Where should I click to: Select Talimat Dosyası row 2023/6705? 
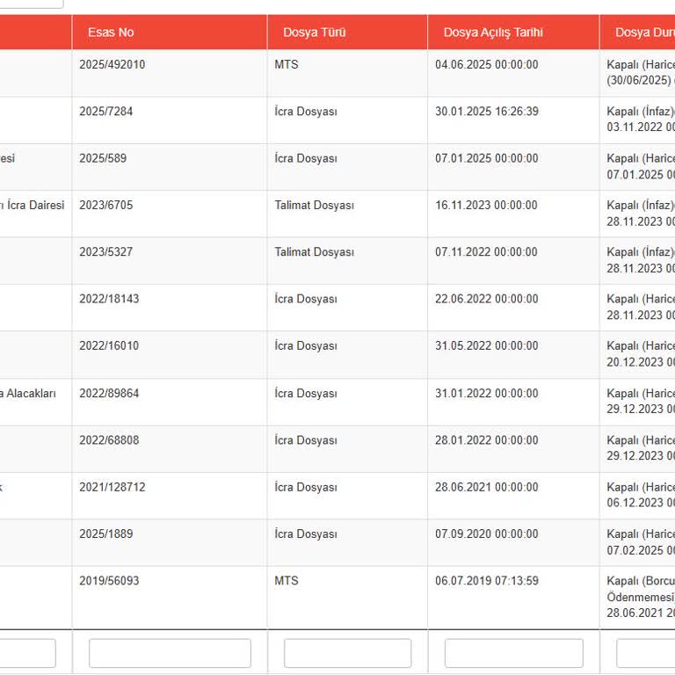click(x=337, y=214)
